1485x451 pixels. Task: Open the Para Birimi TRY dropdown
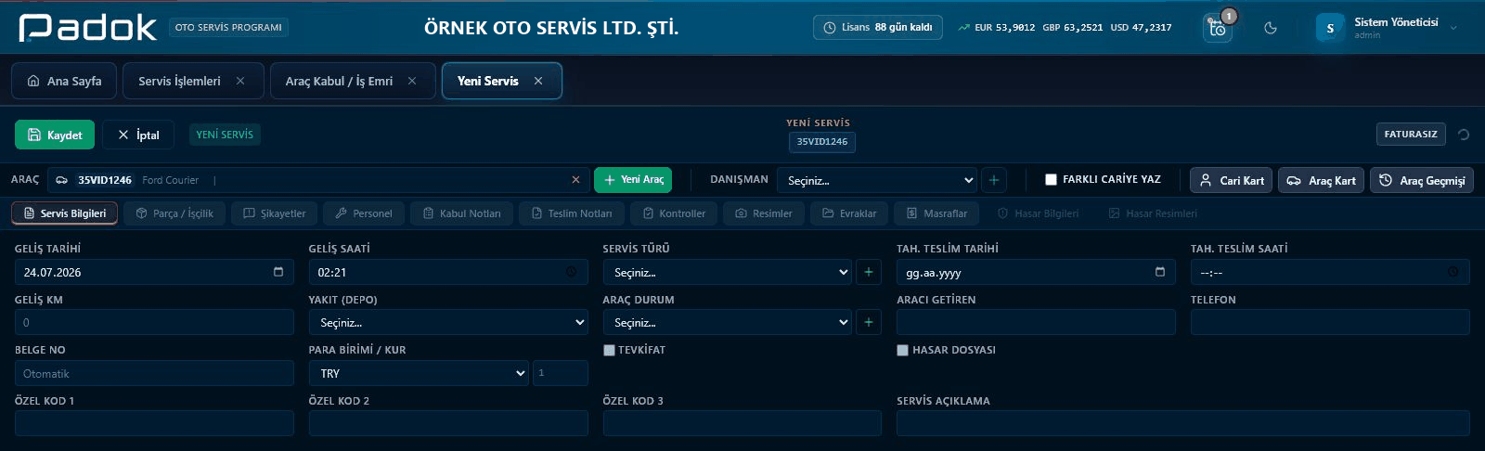click(x=420, y=373)
